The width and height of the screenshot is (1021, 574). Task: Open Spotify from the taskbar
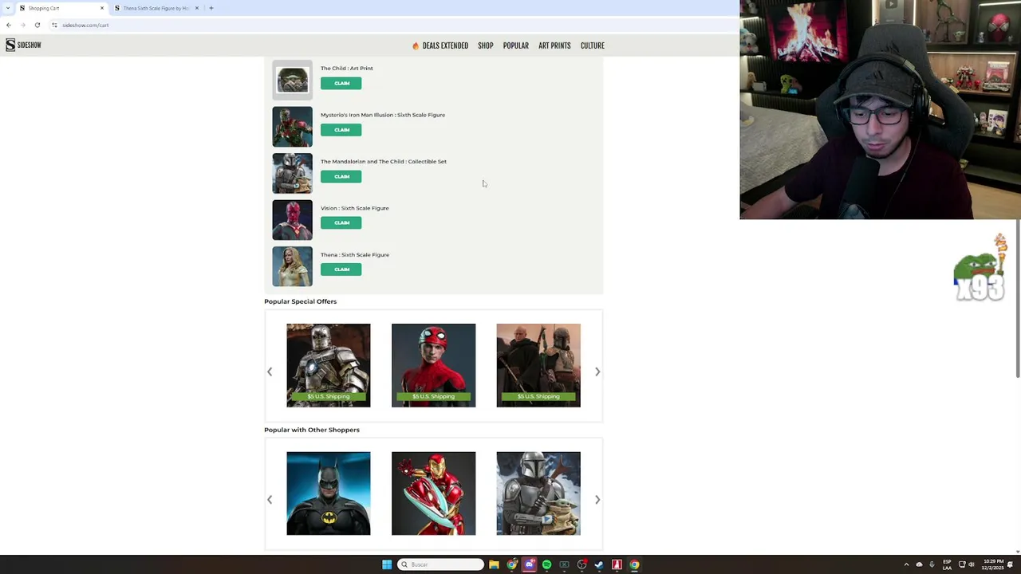[x=547, y=564]
